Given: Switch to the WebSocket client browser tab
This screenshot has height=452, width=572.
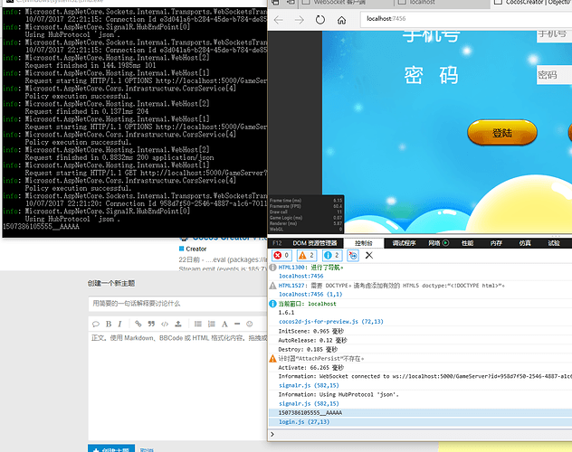Looking at the screenshot, I should coord(347,3).
